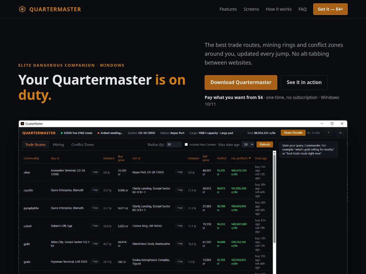
Task: Open the Max data age dropdown
Action: tap(248, 145)
